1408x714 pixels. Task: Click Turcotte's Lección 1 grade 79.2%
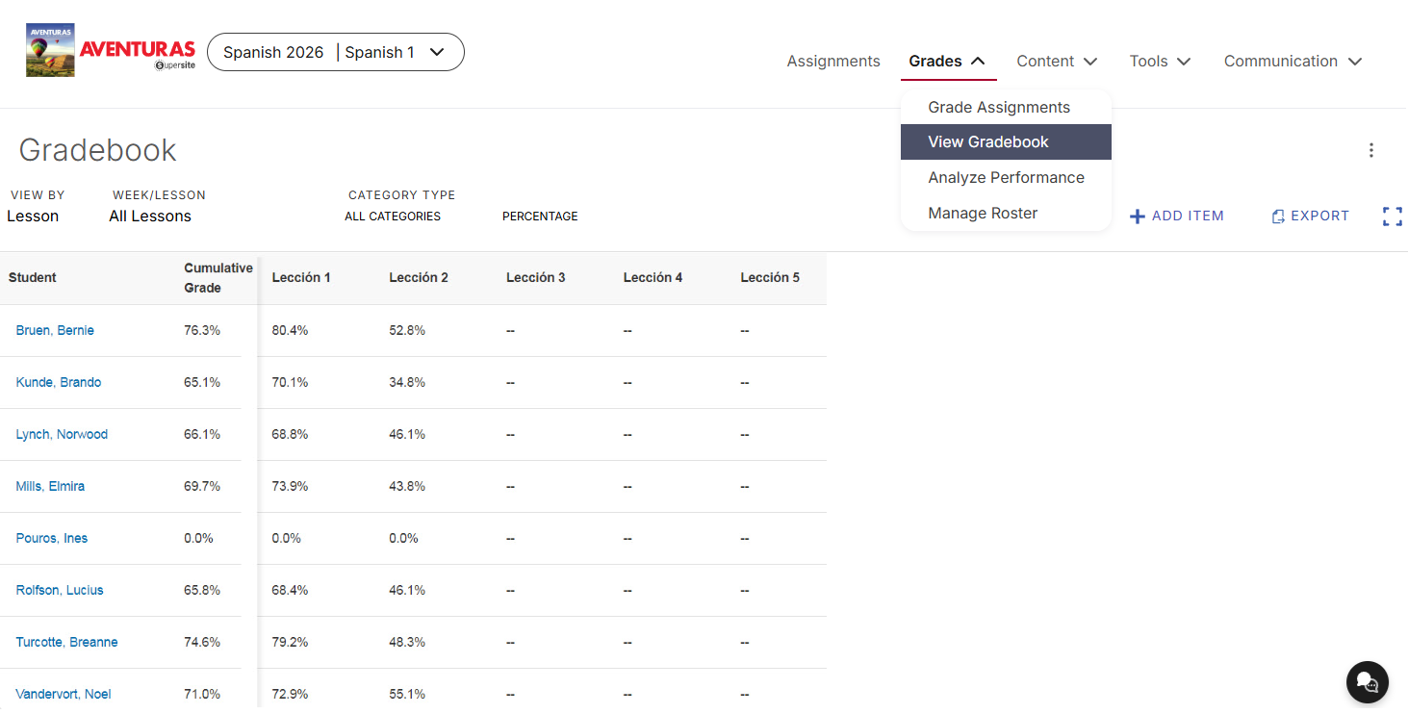pos(290,642)
